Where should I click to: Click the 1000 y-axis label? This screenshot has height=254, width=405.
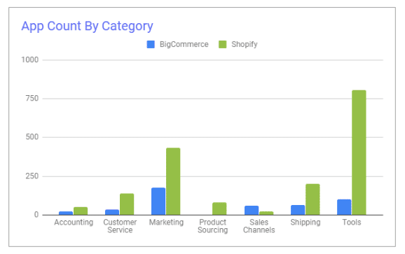pos(29,59)
